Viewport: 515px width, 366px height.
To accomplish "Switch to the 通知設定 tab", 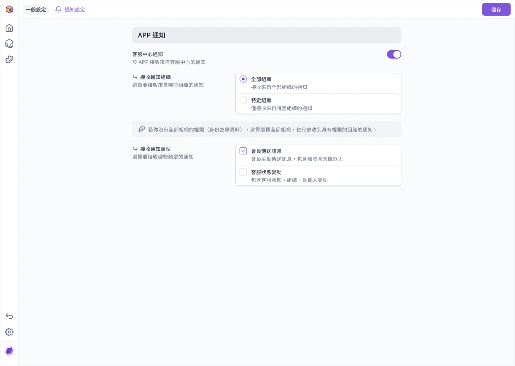I will tap(70, 9).
